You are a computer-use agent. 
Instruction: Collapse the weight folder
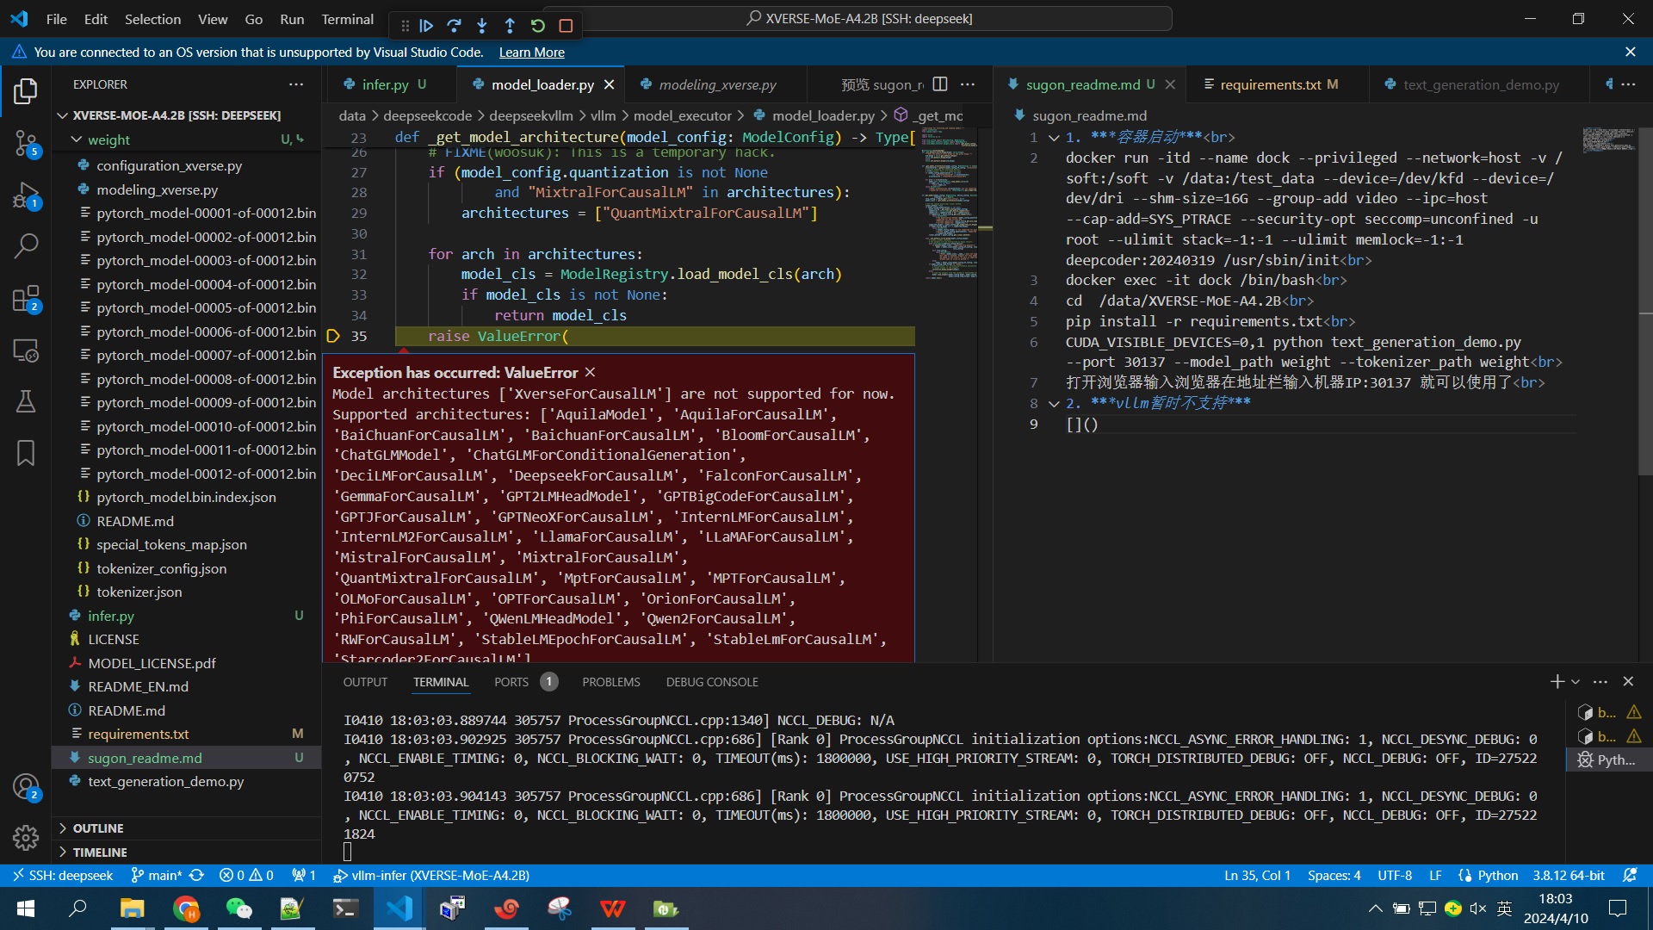77,139
